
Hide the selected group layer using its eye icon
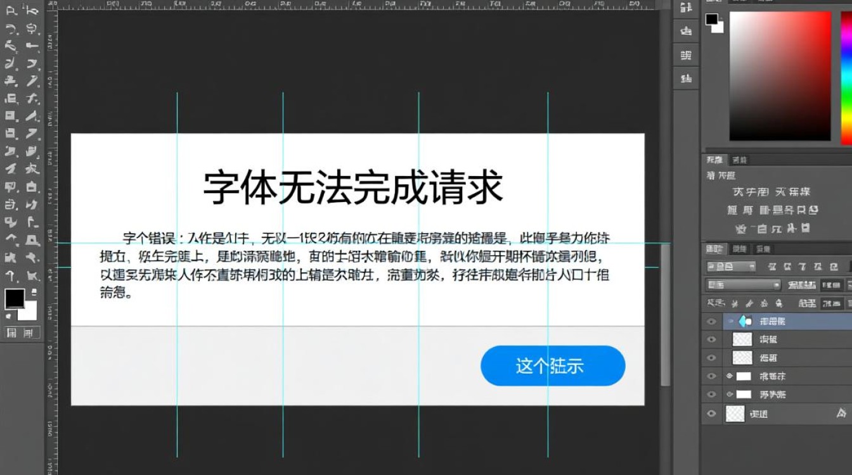point(711,322)
